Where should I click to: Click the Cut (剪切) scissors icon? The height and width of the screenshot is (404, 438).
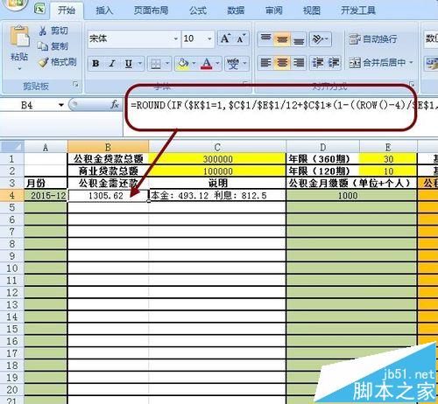[x=43, y=31]
